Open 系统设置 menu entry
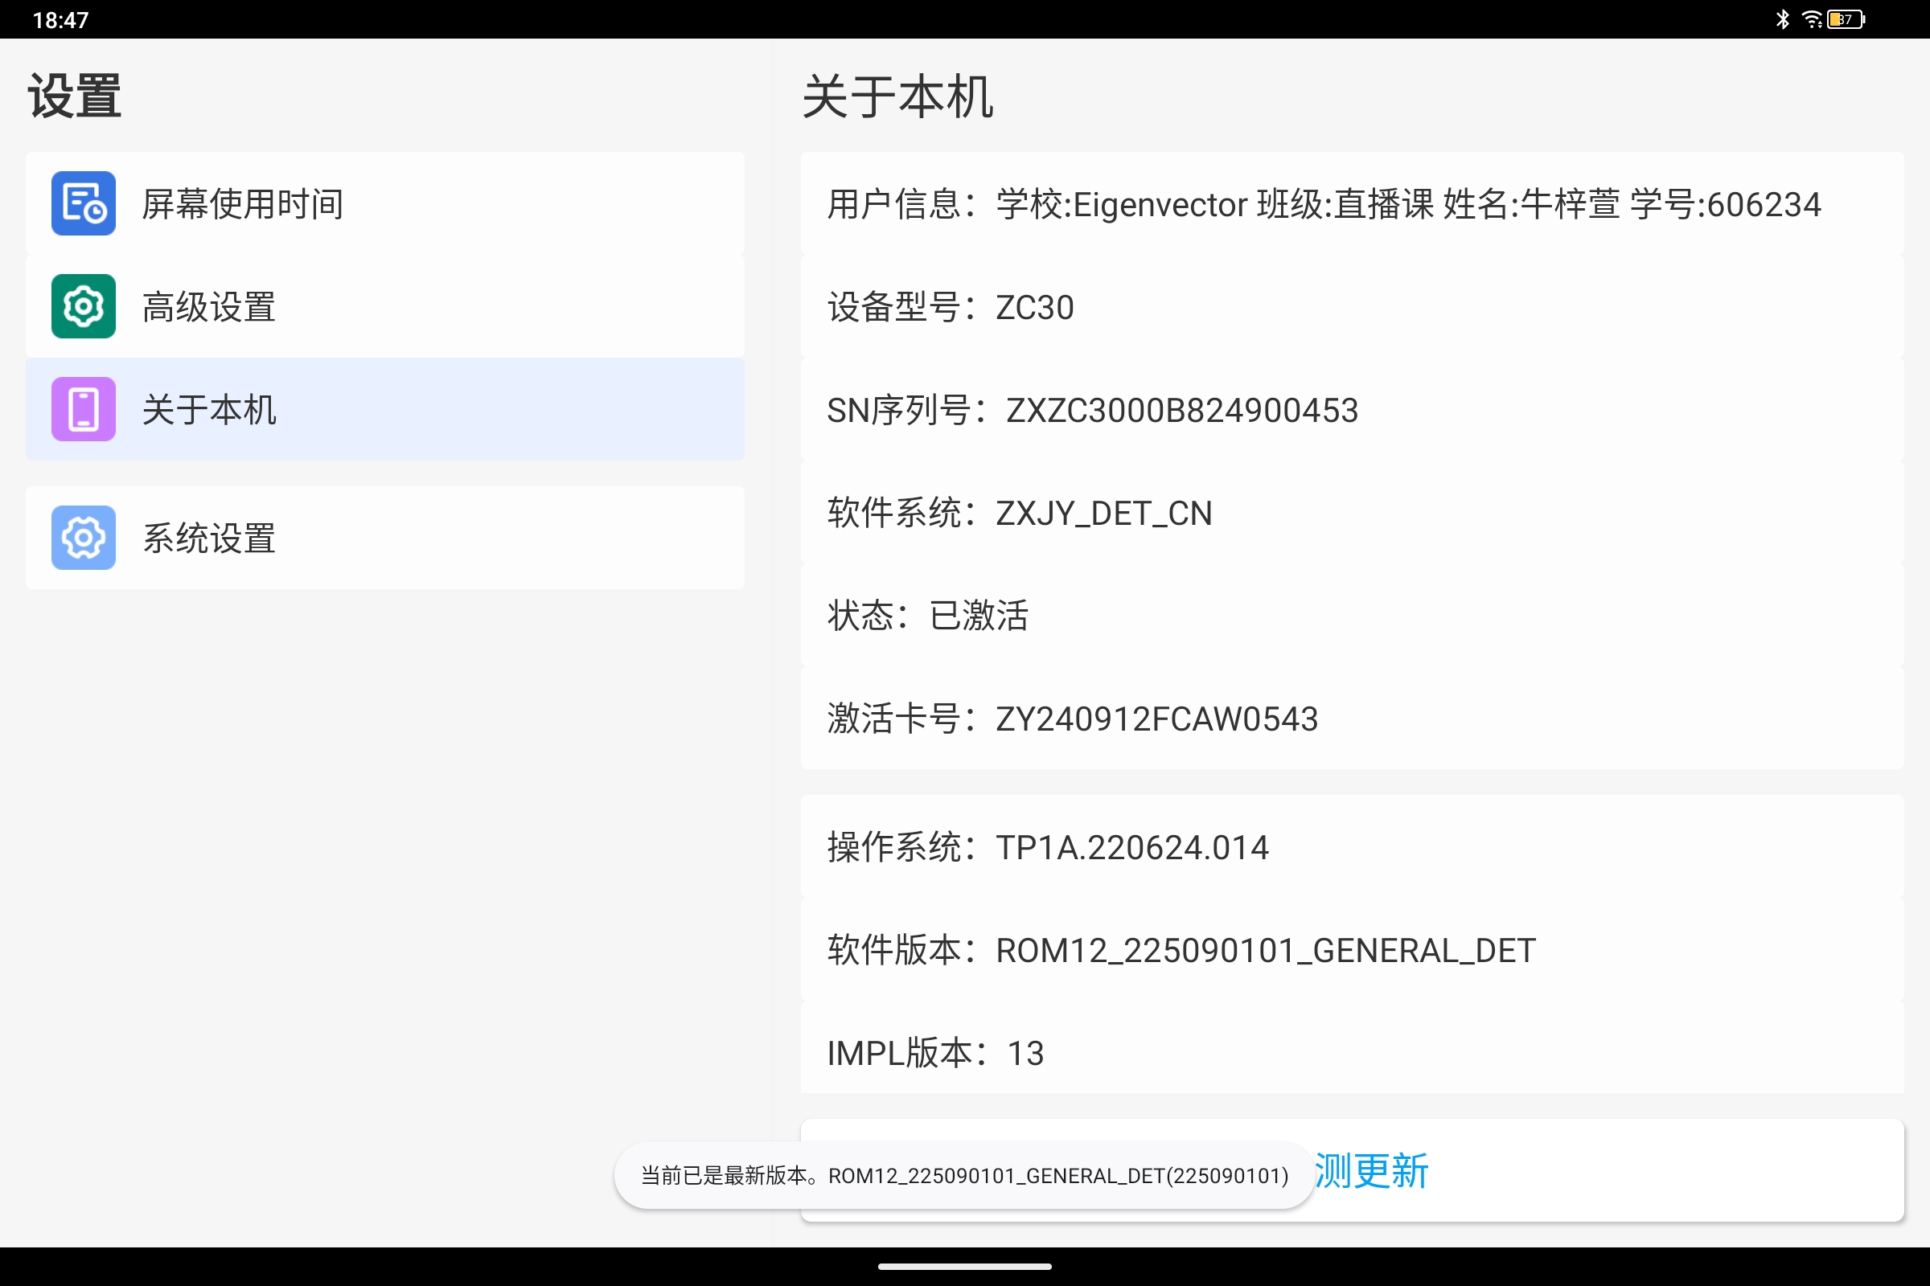Image resolution: width=1930 pixels, height=1286 pixels. coord(385,537)
